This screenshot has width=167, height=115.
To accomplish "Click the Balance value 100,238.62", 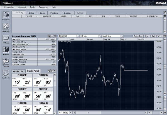I will [x=51, y=39].
